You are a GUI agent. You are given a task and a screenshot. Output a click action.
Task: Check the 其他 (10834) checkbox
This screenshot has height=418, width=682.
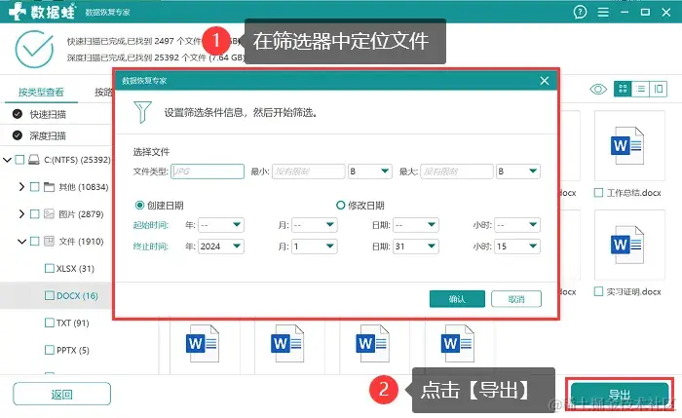point(35,187)
